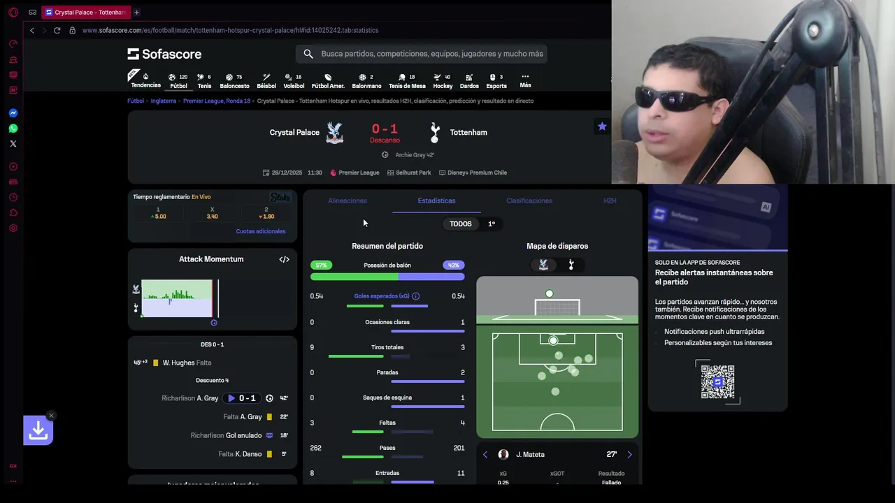Viewport: 895px width, 503px height.
Task: Click the Tottenham crest in header
Action: pyautogui.click(x=435, y=133)
